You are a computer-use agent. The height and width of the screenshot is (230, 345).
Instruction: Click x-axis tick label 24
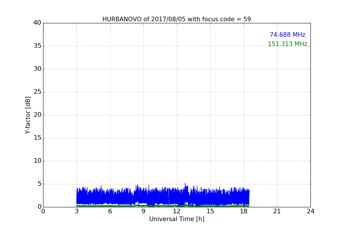click(x=310, y=211)
